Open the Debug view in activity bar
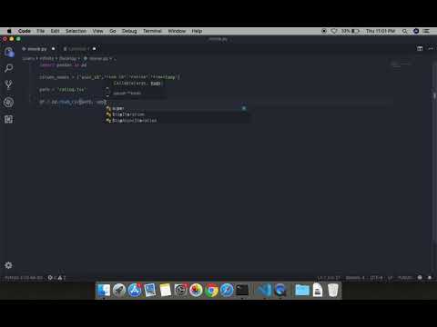Viewport: 437px width, 327px height. coord(9,102)
